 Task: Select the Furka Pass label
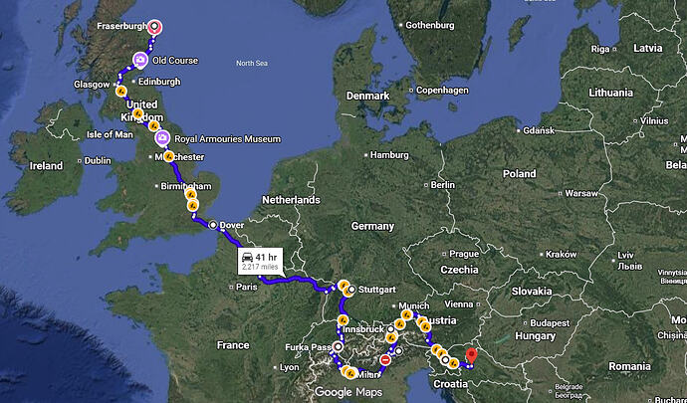[308, 347]
